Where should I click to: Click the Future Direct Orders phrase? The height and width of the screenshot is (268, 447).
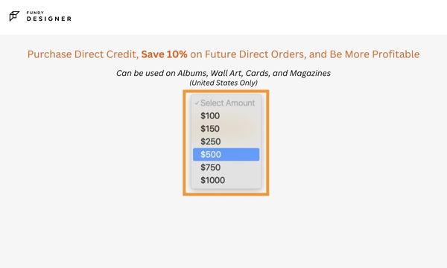coord(255,54)
